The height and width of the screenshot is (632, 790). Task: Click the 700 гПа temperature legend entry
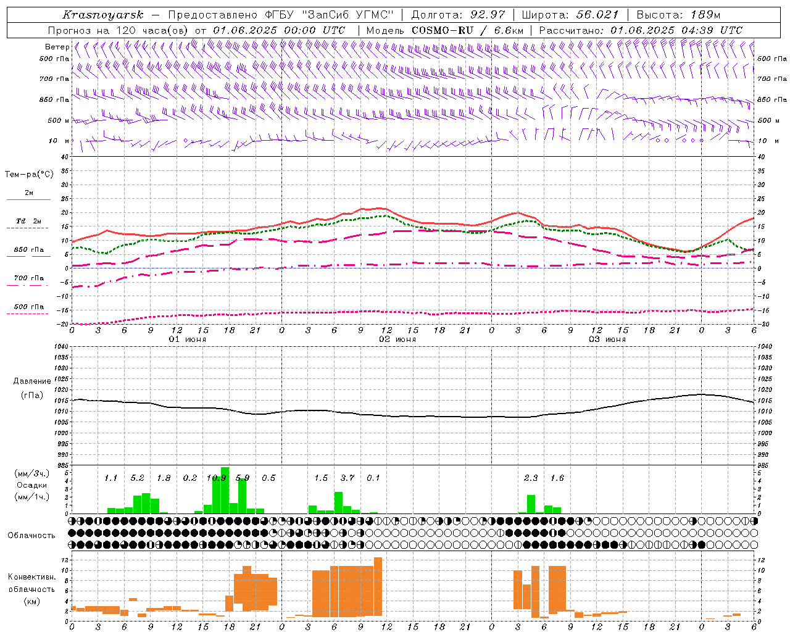click(29, 278)
